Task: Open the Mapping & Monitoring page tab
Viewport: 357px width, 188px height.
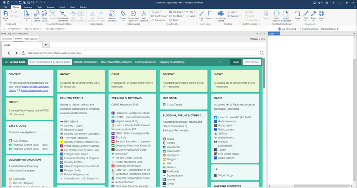Action: tap(172, 62)
